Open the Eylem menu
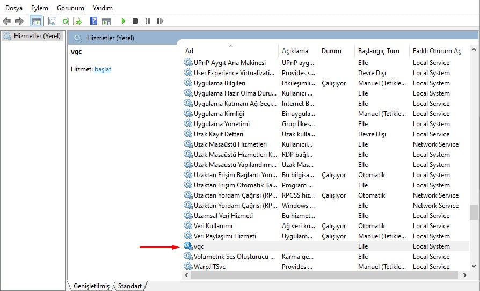Screen dimensions: 480x291 coord(40,8)
